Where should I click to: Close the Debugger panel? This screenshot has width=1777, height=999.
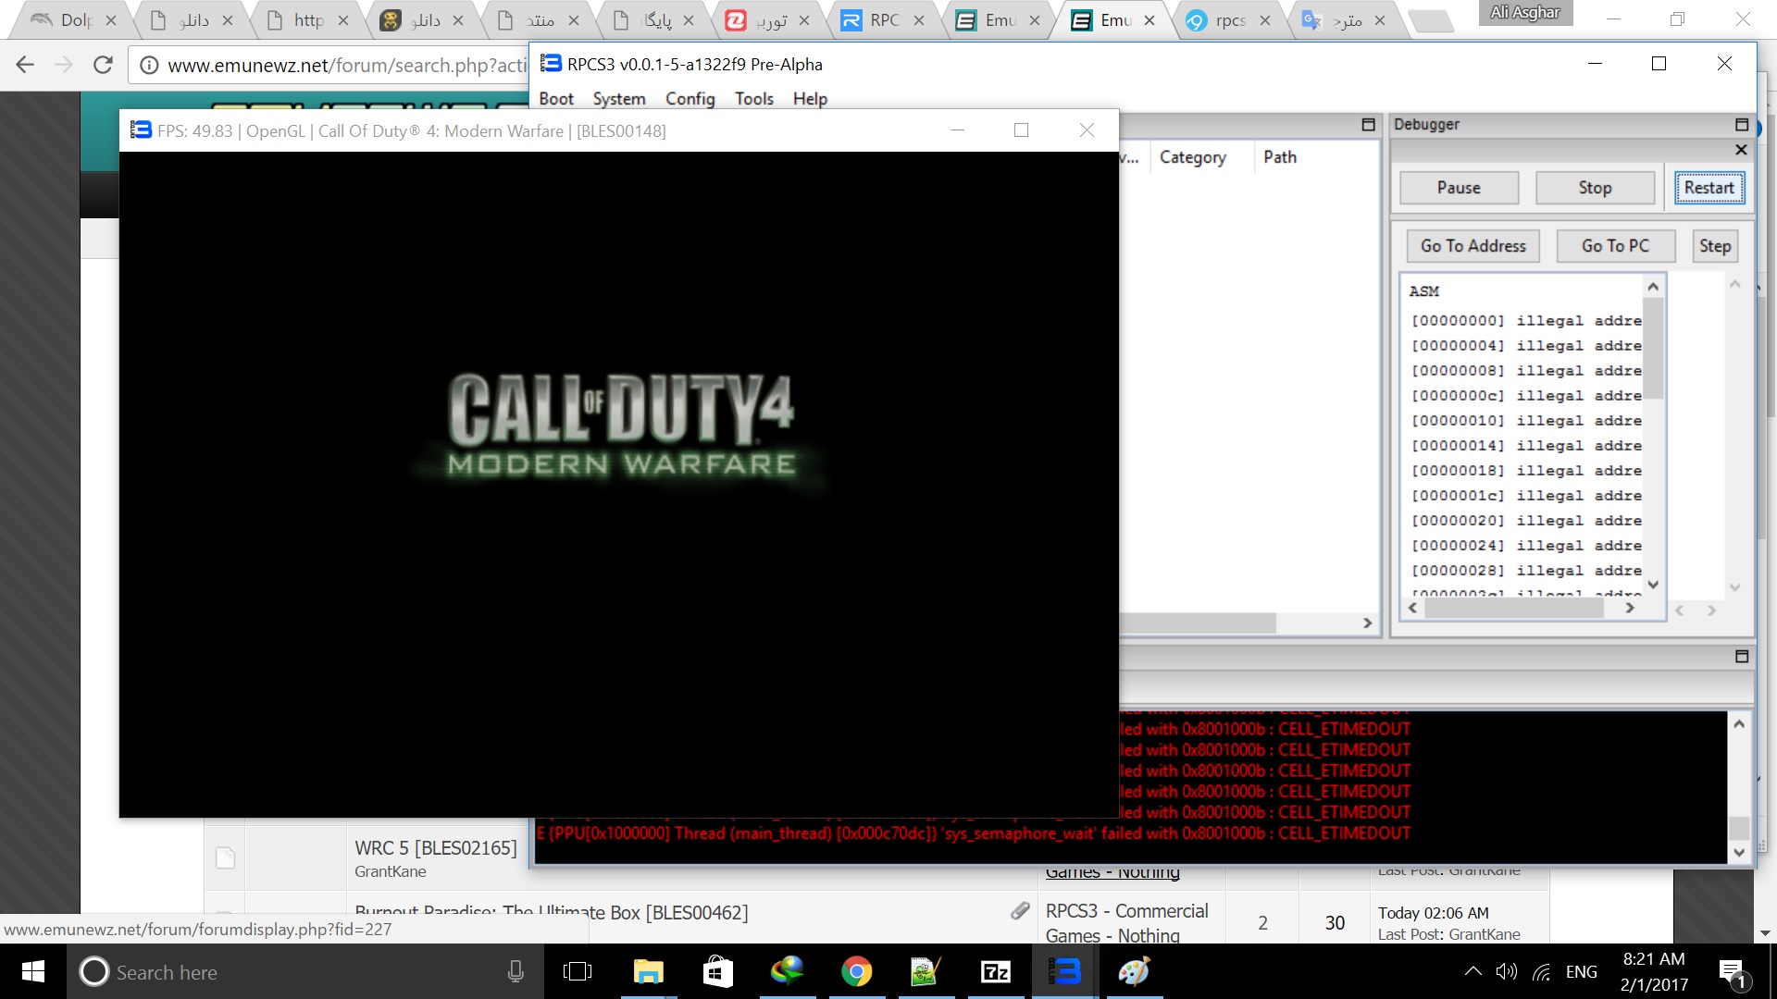click(x=1741, y=150)
